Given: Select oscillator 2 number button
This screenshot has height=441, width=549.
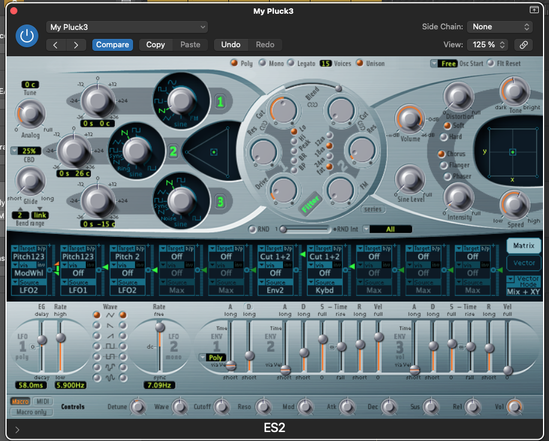Looking at the screenshot, I should click(173, 151).
